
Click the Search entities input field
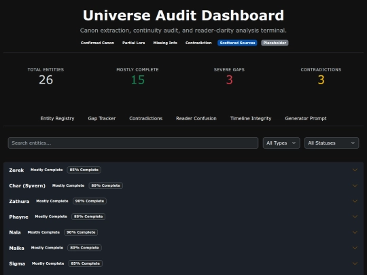click(x=133, y=143)
